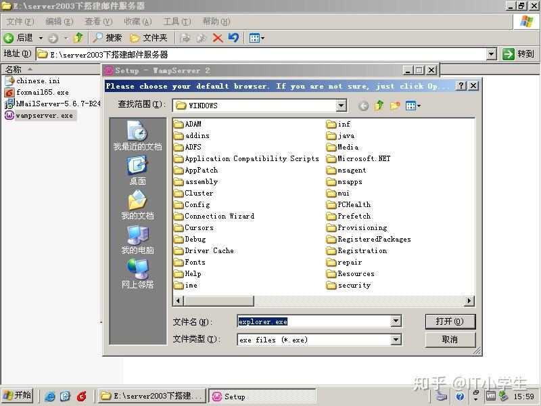
Task: Click dialog back navigation icon
Action: point(363,106)
